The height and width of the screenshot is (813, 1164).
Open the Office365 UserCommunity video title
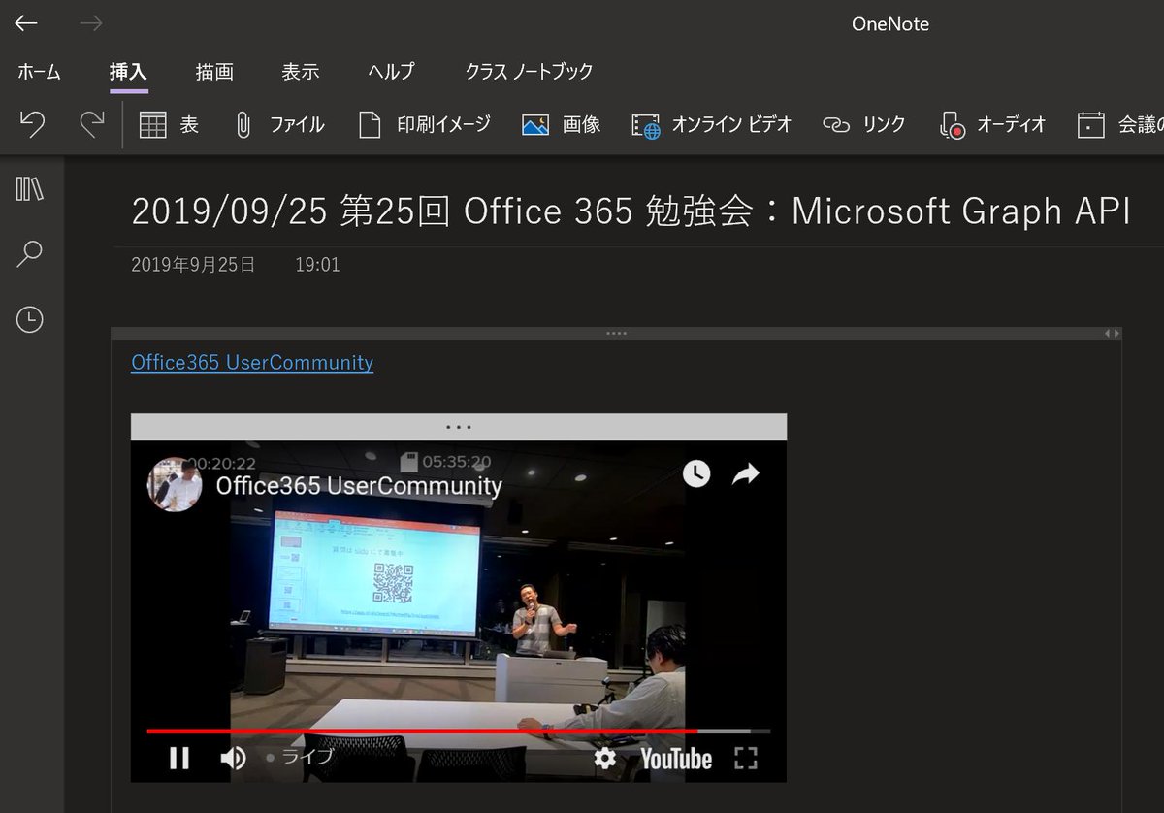(x=359, y=486)
